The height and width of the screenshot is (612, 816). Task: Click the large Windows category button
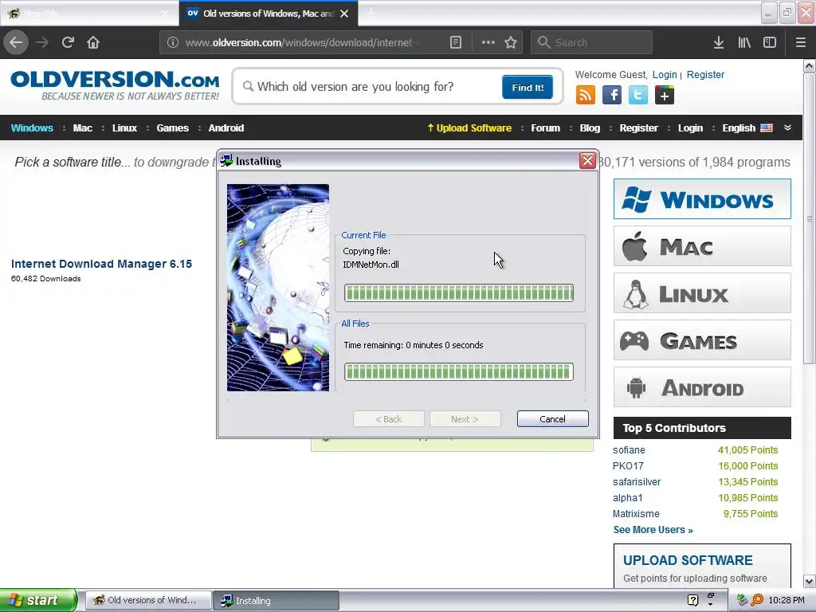[x=702, y=198]
